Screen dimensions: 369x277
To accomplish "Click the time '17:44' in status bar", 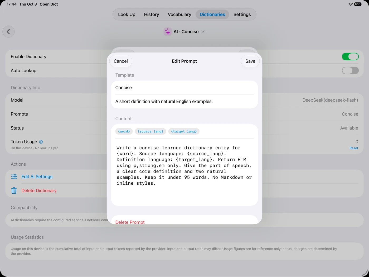I will 12,4.
